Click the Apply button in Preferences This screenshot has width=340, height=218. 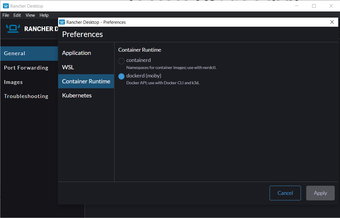320,193
